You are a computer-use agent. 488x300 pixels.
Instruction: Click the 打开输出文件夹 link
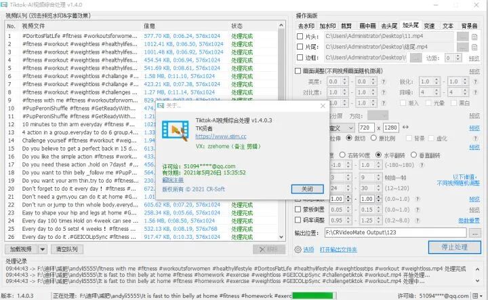pos(338,250)
